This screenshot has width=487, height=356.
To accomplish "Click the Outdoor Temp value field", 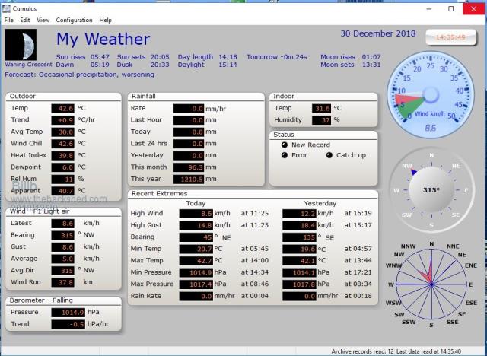I will (63, 108).
